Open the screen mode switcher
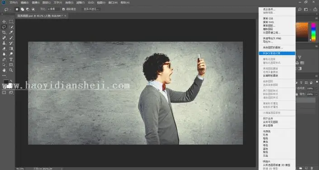The width and height of the screenshot is (319, 170). 11,93
